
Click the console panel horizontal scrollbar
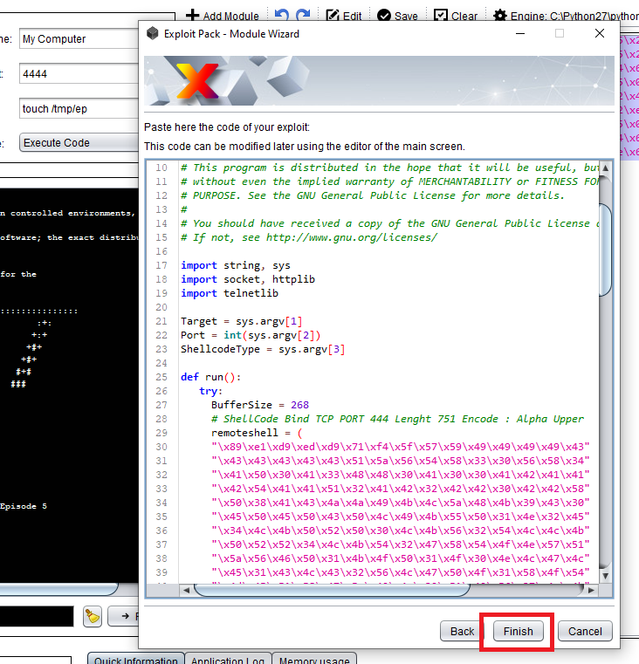tap(58, 589)
